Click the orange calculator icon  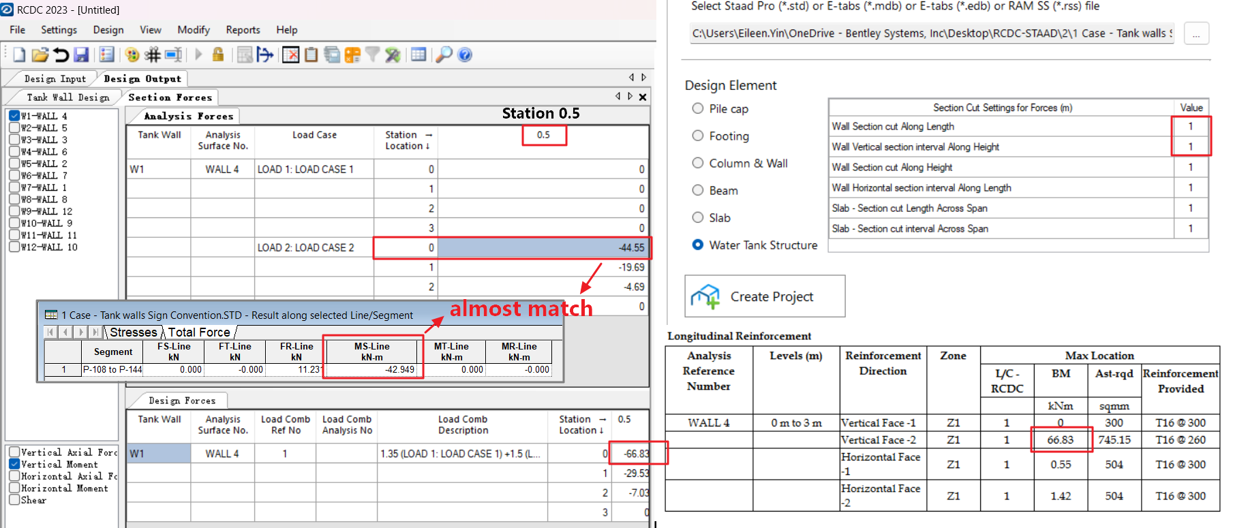tap(352, 55)
